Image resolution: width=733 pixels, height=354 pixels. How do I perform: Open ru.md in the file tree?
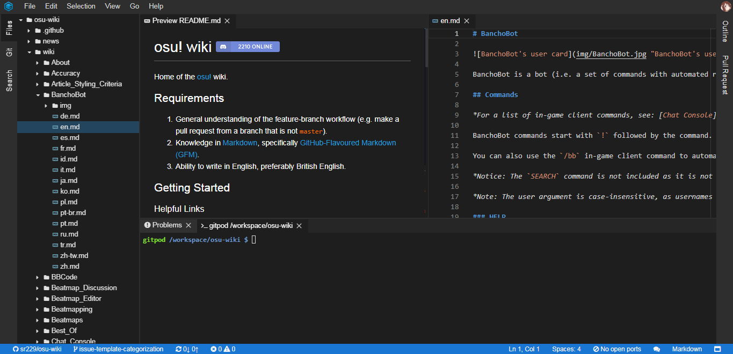(x=78, y=234)
